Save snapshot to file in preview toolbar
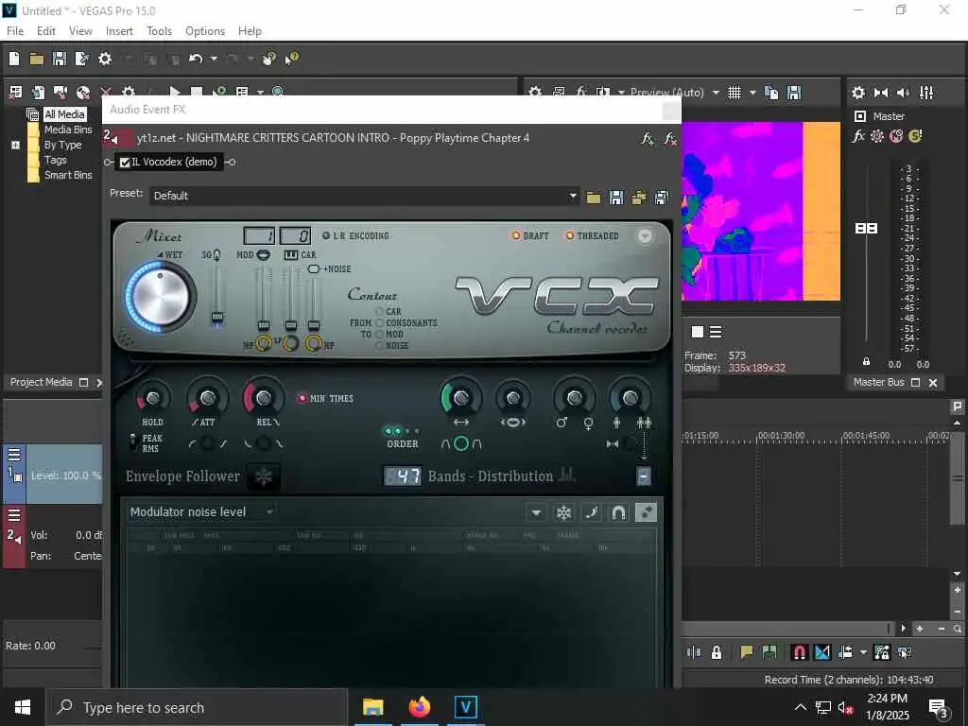 pos(794,93)
